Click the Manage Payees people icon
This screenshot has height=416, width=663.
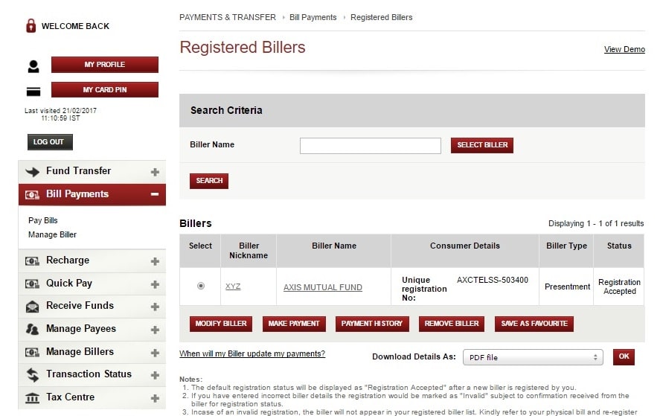[x=32, y=329]
